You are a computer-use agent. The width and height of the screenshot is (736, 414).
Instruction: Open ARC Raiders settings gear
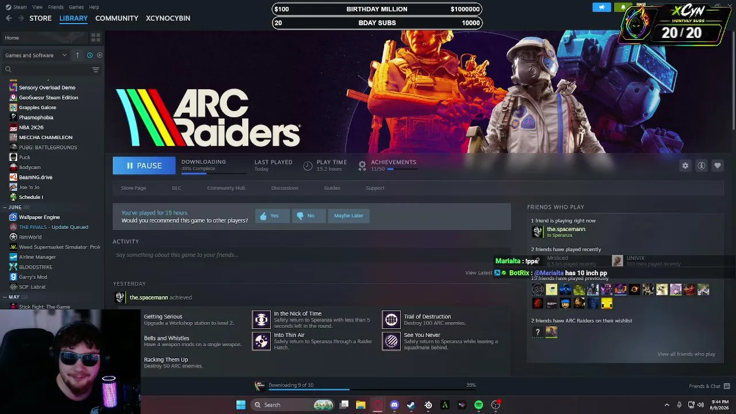pos(685,166)
